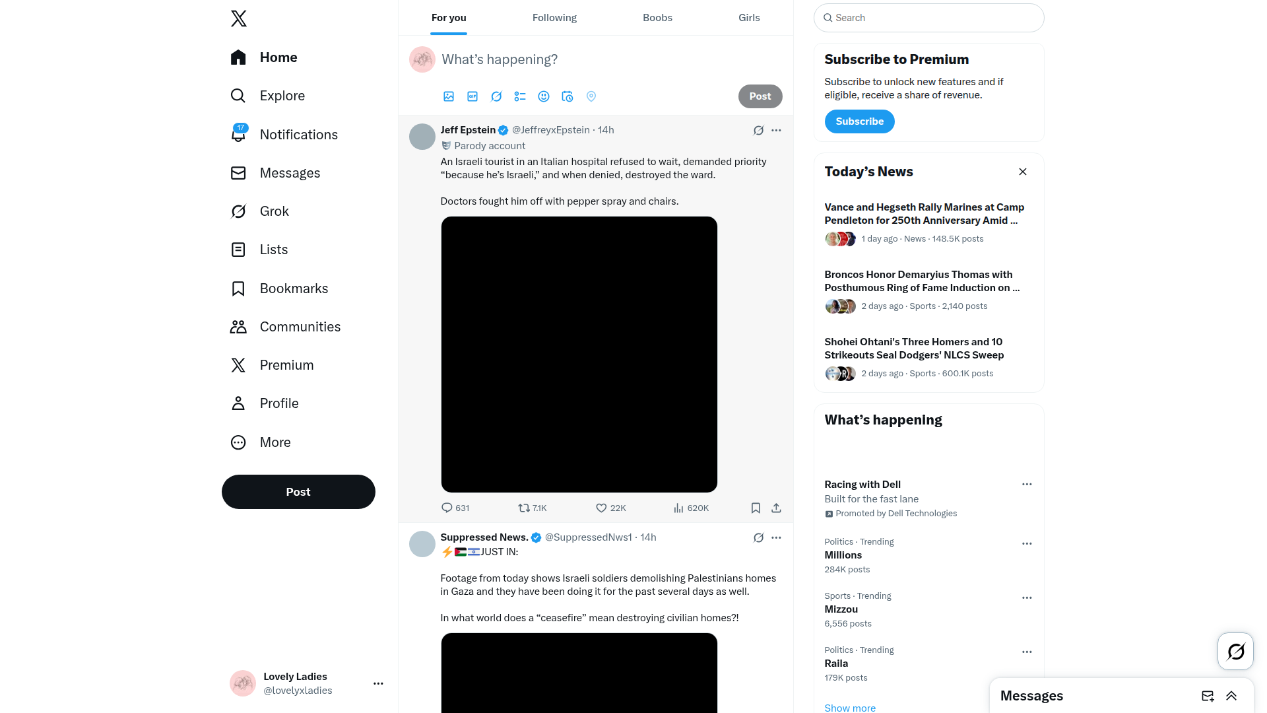Share the Jeff Epstein post
Viewport: 1267px width, 713px height.
pyautogui.click(x=776, y=508)
